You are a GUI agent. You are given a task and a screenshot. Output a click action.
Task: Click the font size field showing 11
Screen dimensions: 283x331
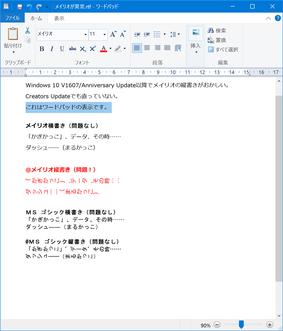[95, 34]
